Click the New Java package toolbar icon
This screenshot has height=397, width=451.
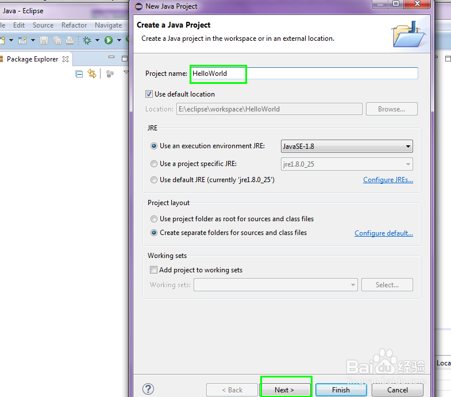click(22, 40)
